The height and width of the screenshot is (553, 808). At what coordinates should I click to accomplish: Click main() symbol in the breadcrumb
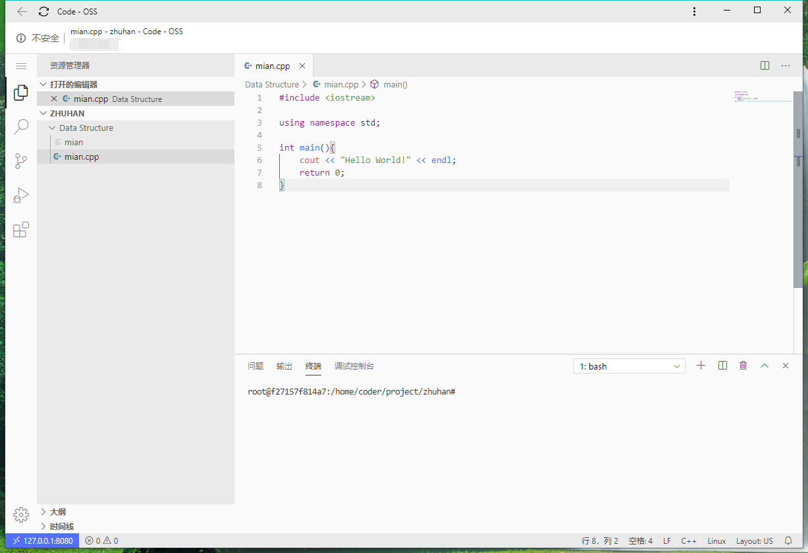coord(396,84)
